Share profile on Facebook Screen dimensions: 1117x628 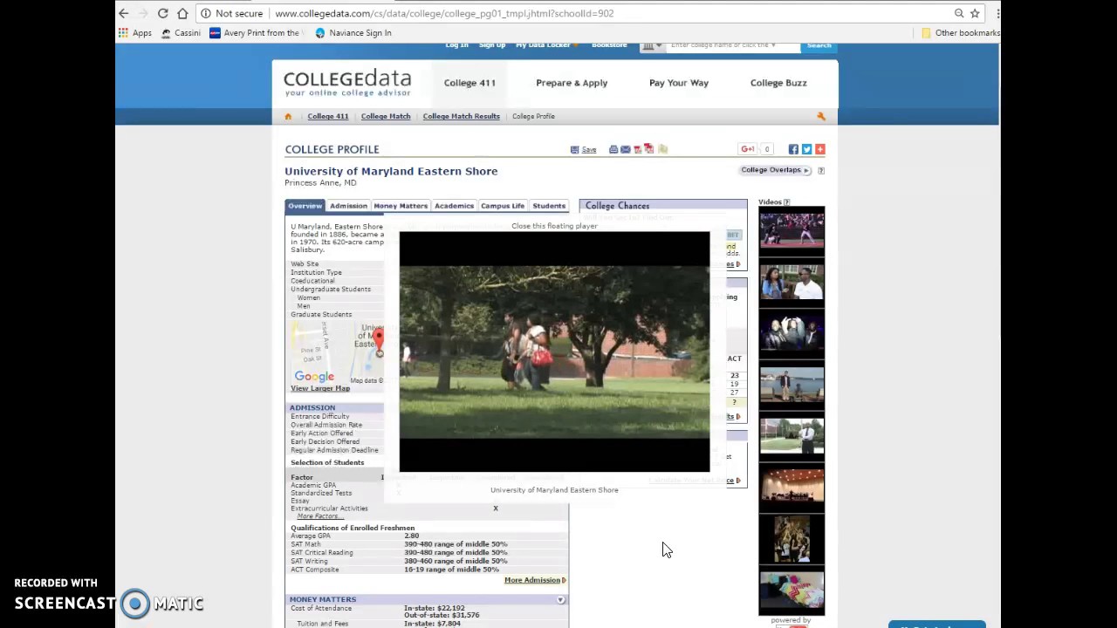tap(793, 149)
